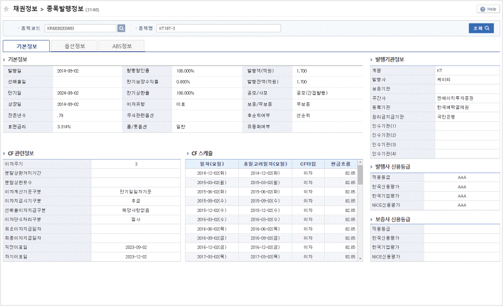Select the 2016-12-02(금) 일자 cell
503x306 pixels.
click(212, 248)
